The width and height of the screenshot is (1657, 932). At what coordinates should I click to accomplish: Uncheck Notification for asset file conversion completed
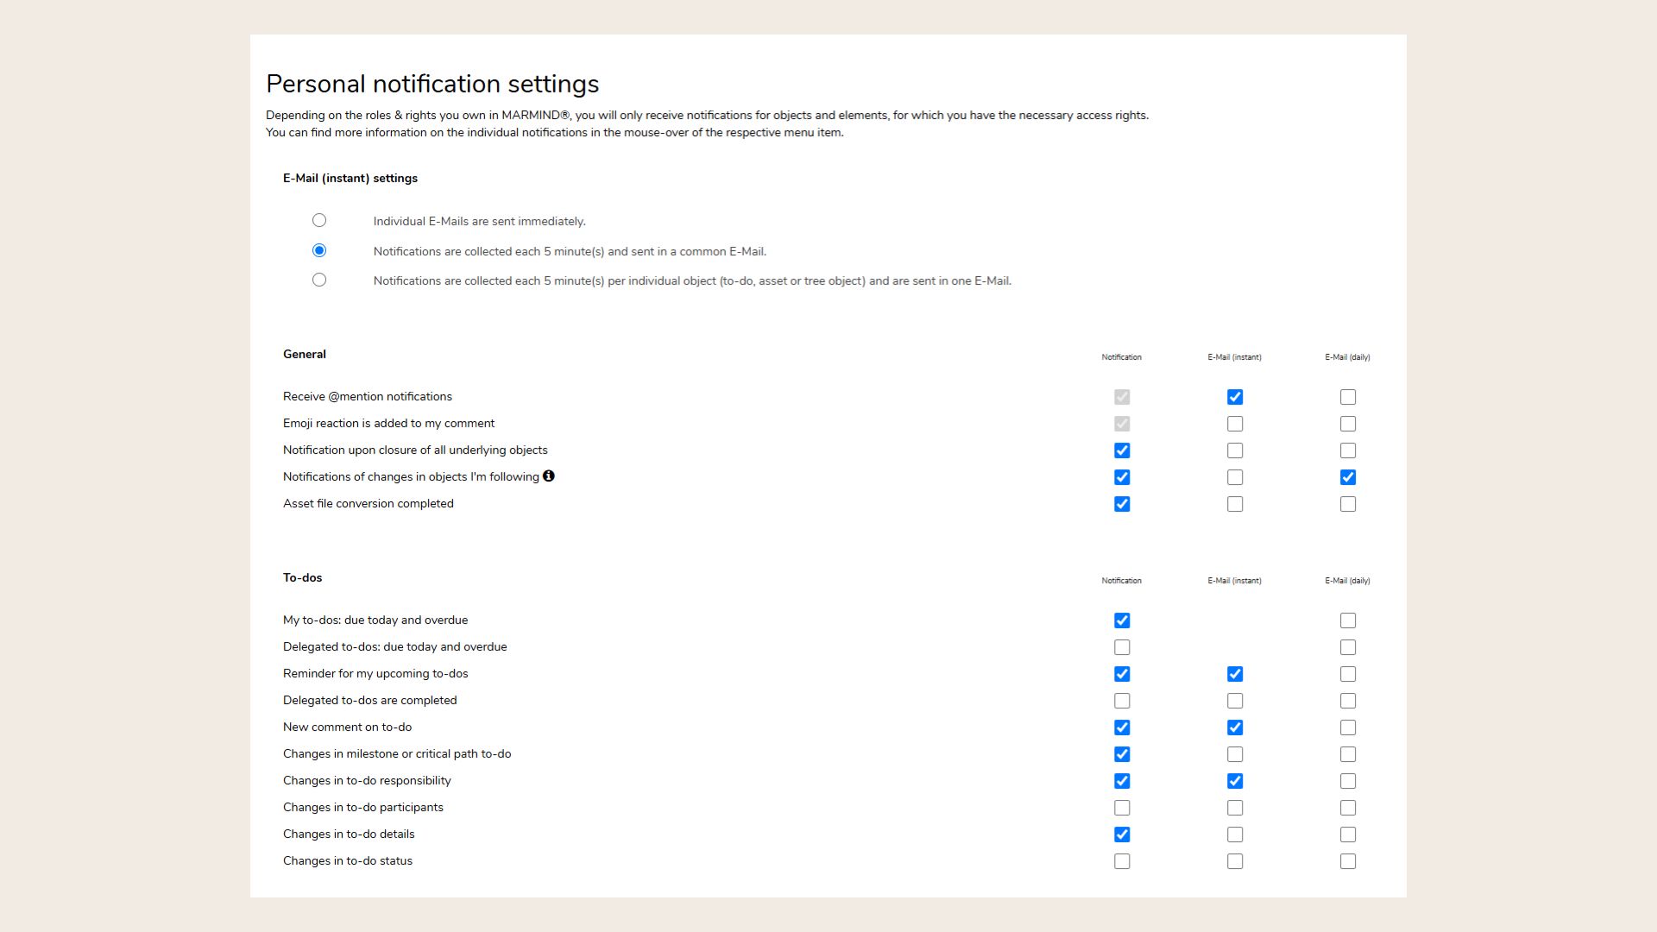[1122, 504]
